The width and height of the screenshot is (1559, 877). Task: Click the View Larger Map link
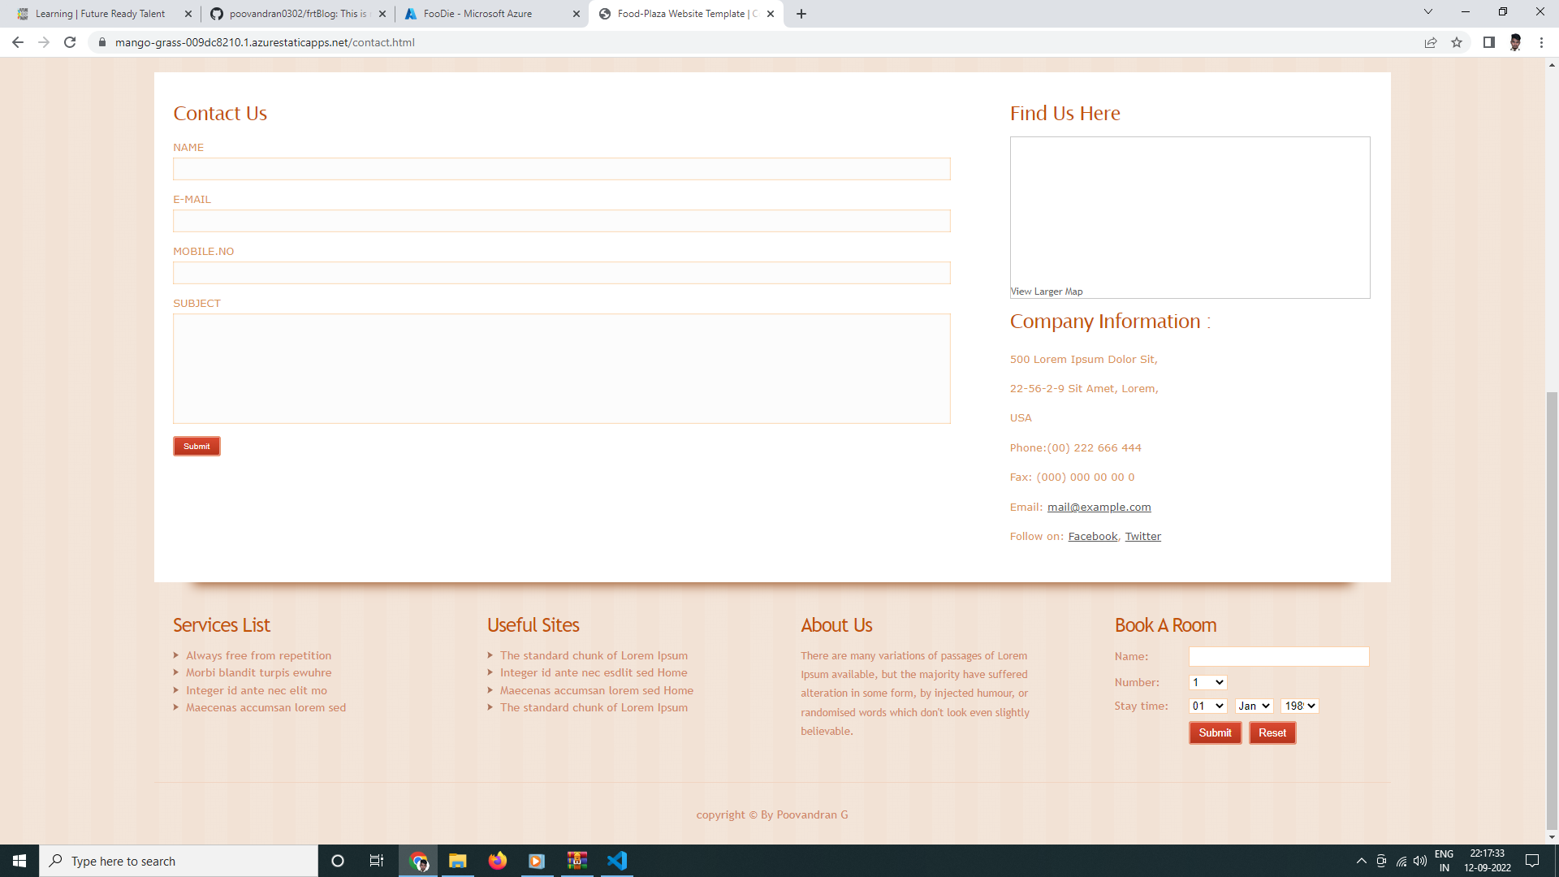click(x=1046, y=291)
